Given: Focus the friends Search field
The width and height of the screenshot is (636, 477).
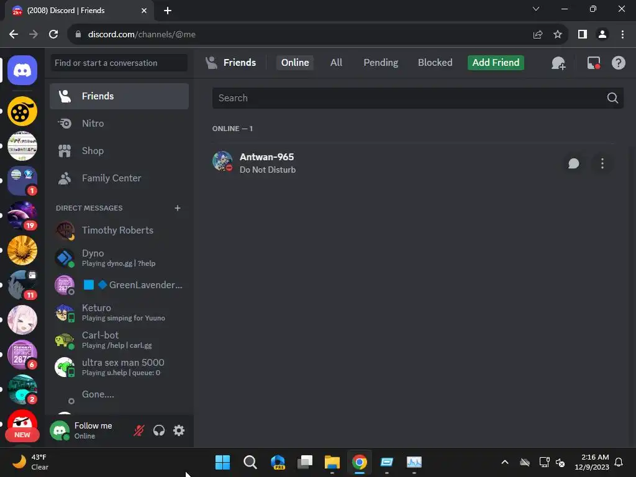Looking at the screenshot, I should [418, 98].
